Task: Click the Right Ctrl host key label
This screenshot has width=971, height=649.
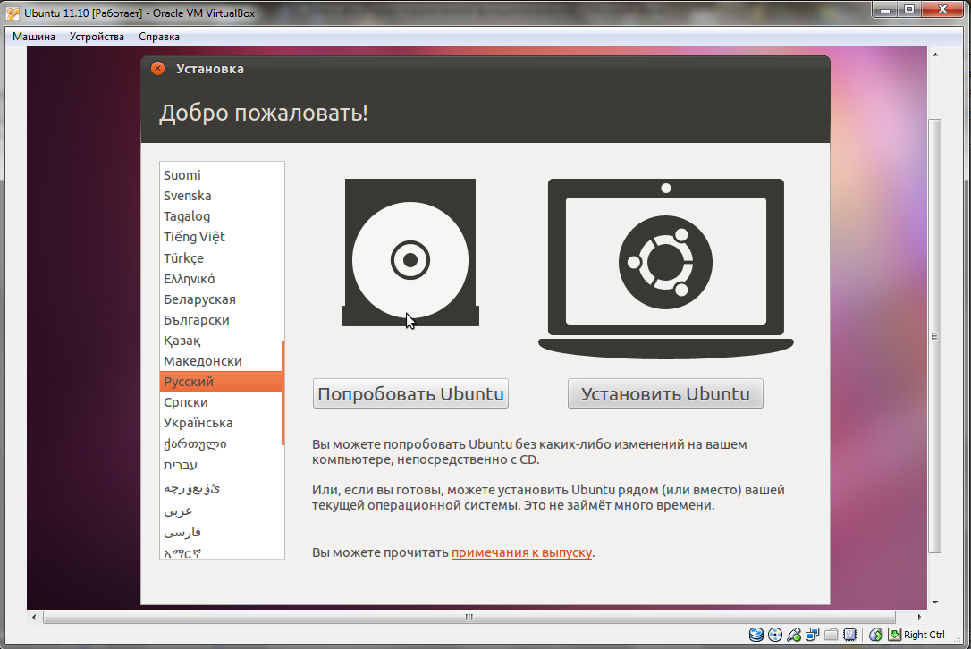Action: pos(924,634)
